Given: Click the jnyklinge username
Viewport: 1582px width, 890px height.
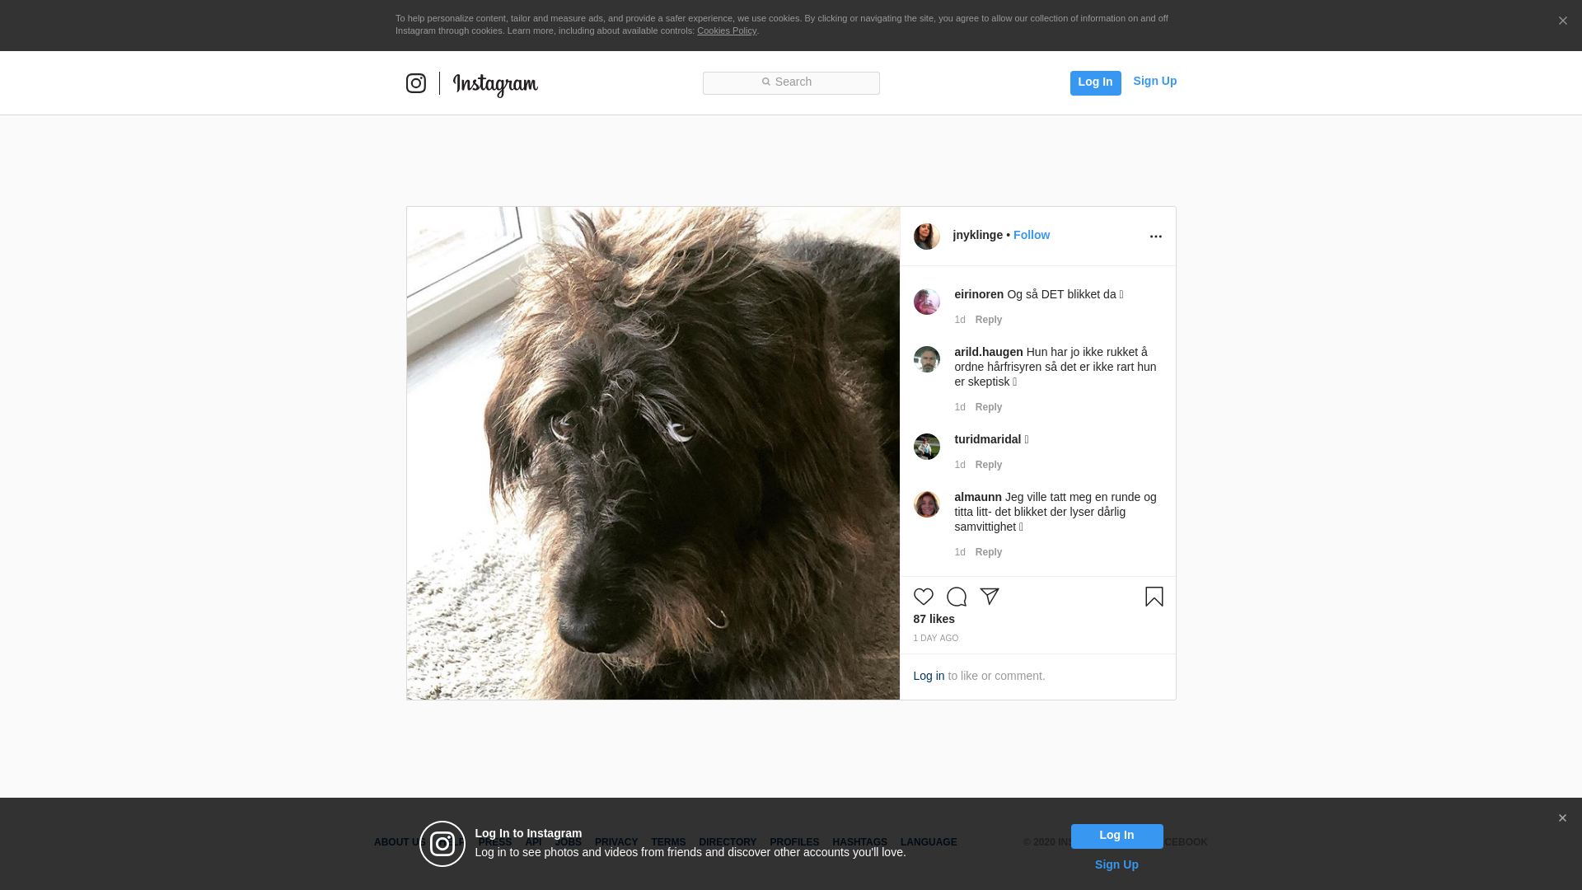Looking at the screenshot, I should [977, 235].
